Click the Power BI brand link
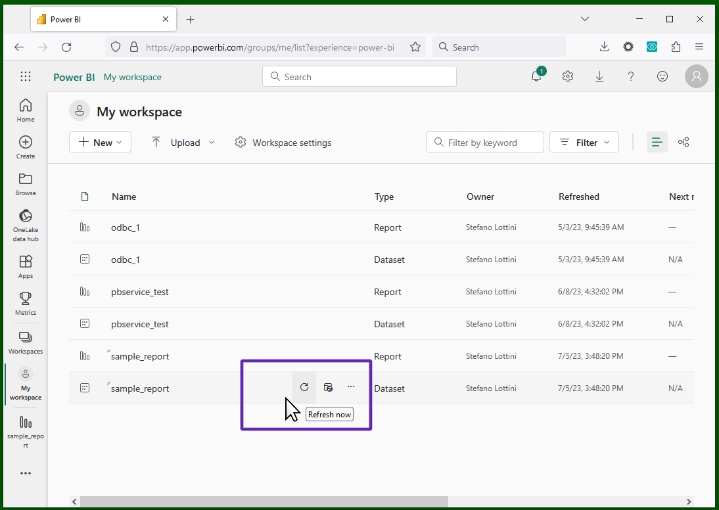The image size is (719, 510). coord(74,77)
